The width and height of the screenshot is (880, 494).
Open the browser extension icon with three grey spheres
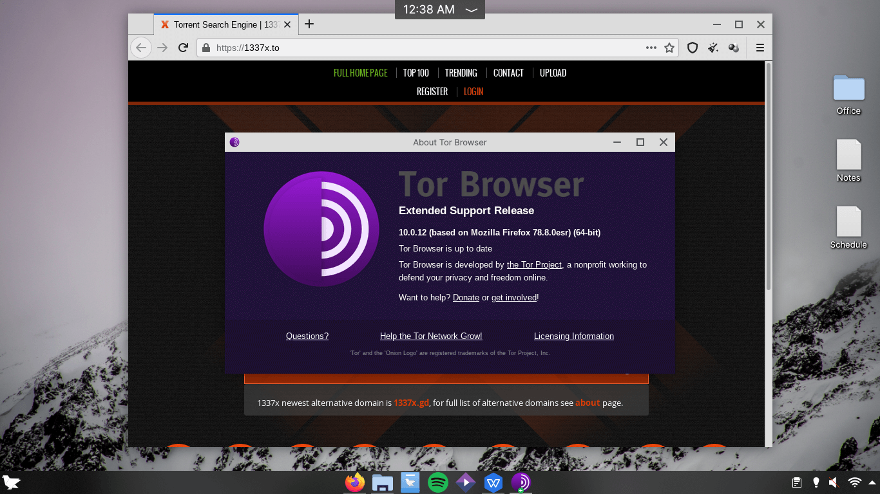click(733, 48)
